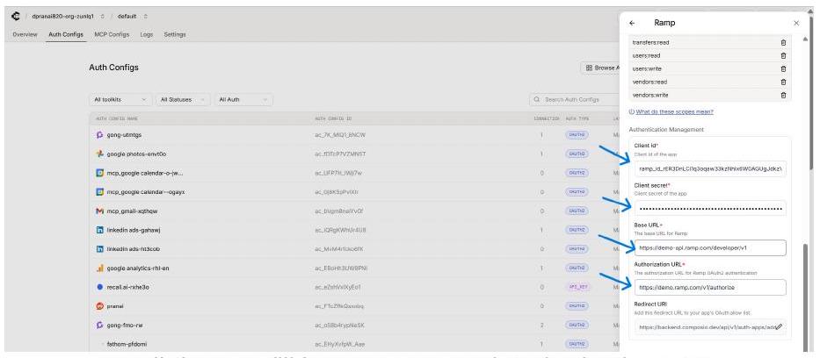This screenshot has height=358, width=820.
Task: Click the gong-fmo-rw toolkit icon
Action: pos(100,326)
